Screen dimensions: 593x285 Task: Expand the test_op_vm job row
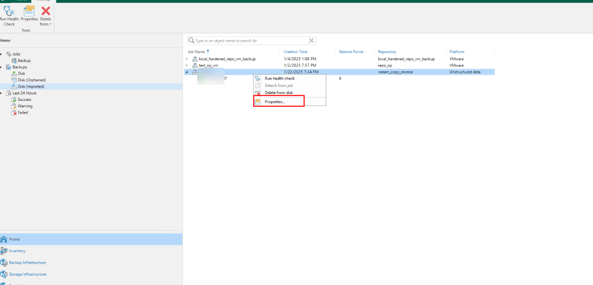click(x=187, y=65)
